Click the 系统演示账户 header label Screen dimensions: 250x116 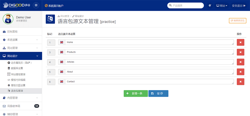(x=54, y=6)
